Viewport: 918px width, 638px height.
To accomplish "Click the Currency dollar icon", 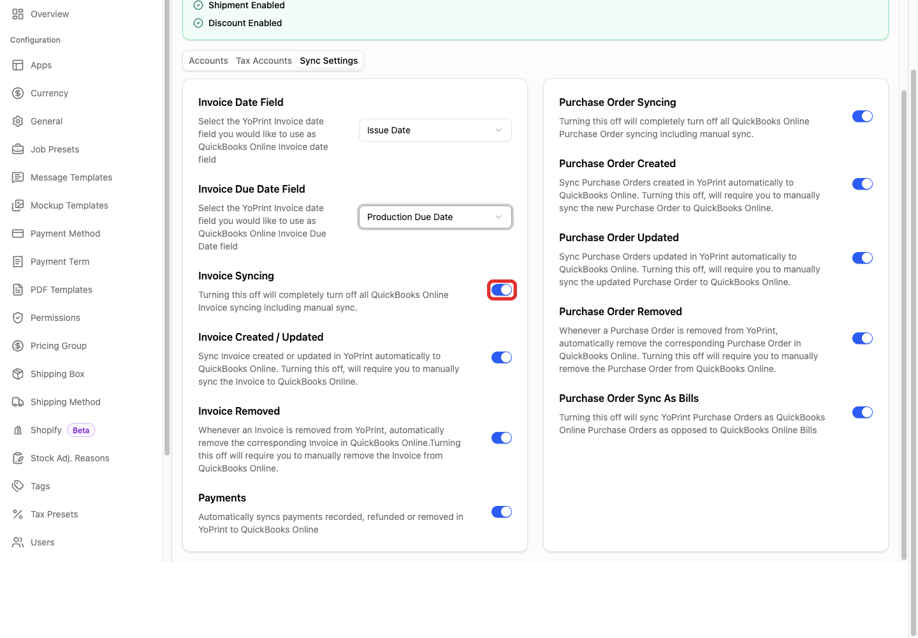I will (18, 93).
